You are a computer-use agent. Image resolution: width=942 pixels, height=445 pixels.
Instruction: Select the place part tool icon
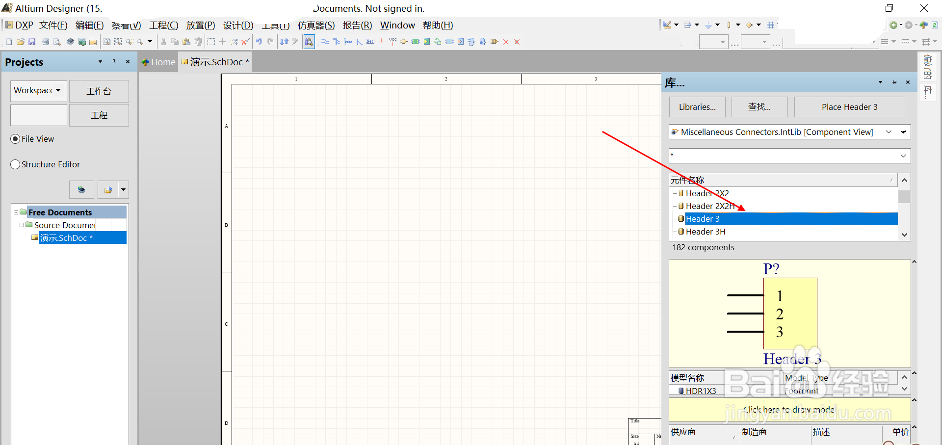[x=404, y=42]
